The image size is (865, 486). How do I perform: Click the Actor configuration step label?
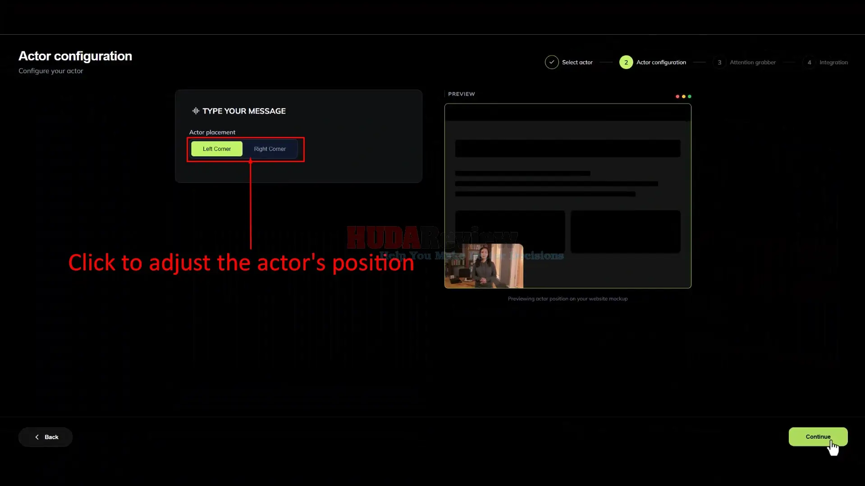(661, 62)
